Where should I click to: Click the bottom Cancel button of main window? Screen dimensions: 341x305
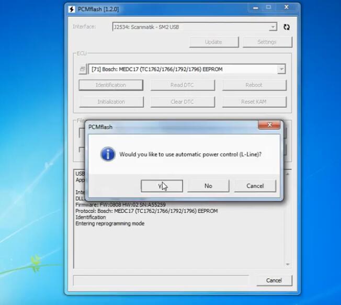click(x=274, y=280)
